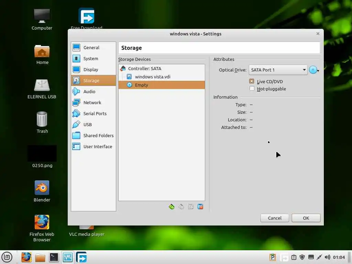Launch Firefox from the taskbar
This screenshot has height=264, width=352.
tap(26, 257)
